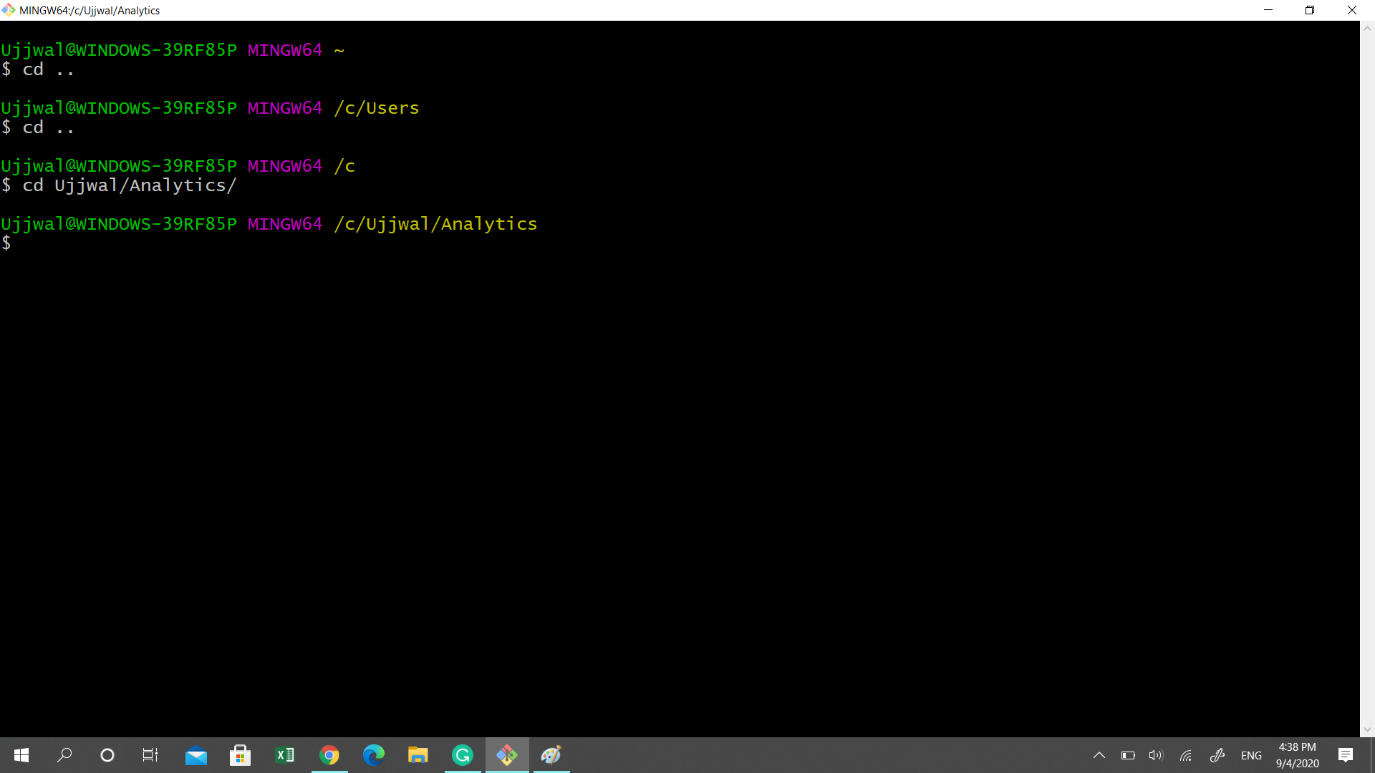Open clock and date calendar flyout
This screenshot has width=1375, height=773.
coord(1297,755)
